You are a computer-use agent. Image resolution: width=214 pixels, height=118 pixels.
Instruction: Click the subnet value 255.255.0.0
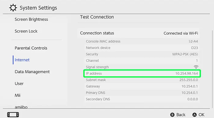[x=189, y=80]
